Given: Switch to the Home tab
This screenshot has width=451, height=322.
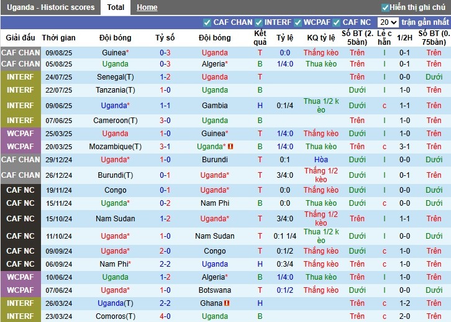Looking at the screenshot, I should (147, 7).
